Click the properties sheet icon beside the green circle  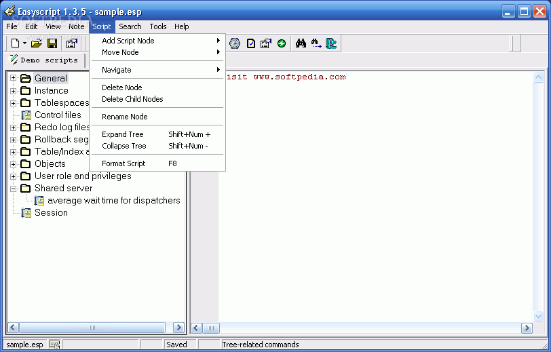coord(266,43)
